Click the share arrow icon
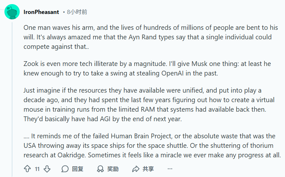 tap(136, 169)
